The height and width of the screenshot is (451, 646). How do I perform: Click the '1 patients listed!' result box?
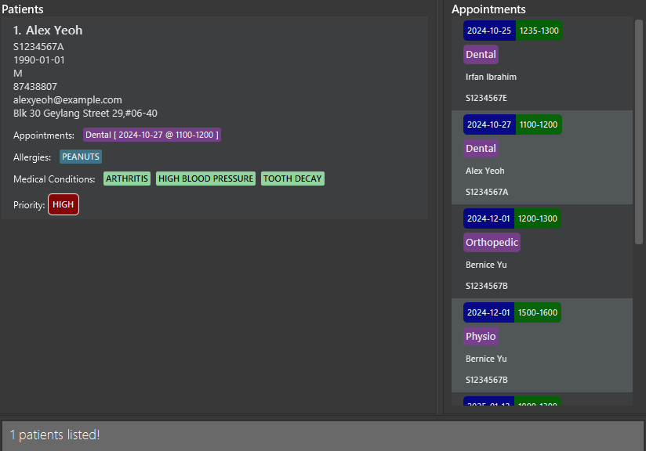coord(323,435)
